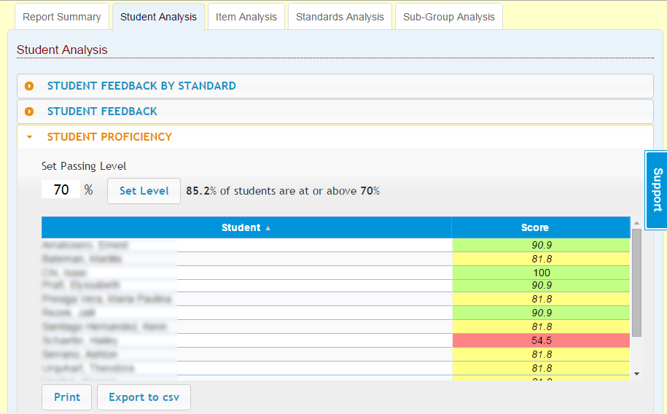Select the Sub-Group Analysis tab
Image resolution: width=667 pixels, height=414 pixels.
(x=448, y=17)
